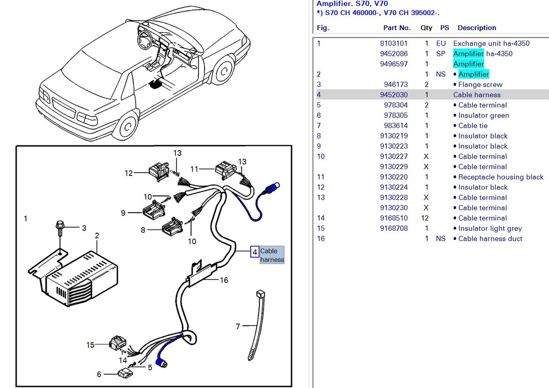Sort by the Part No. column header
The width and height of the screenshot is (549, 388).
[x=397, y=28]
